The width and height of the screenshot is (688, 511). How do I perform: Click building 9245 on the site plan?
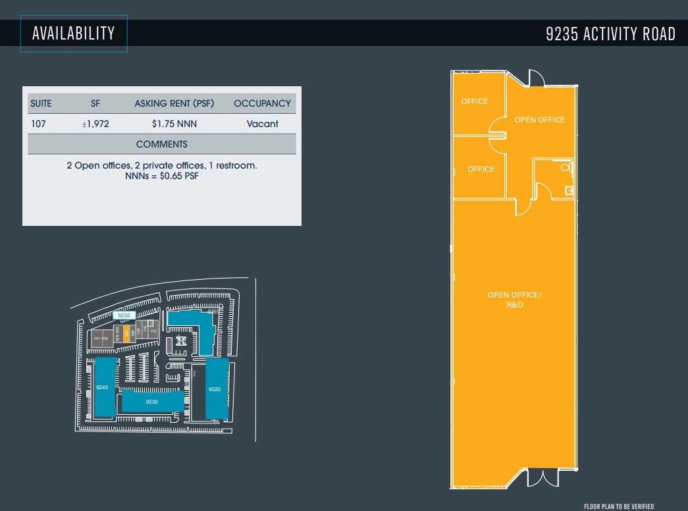click(x=103, y=387)
